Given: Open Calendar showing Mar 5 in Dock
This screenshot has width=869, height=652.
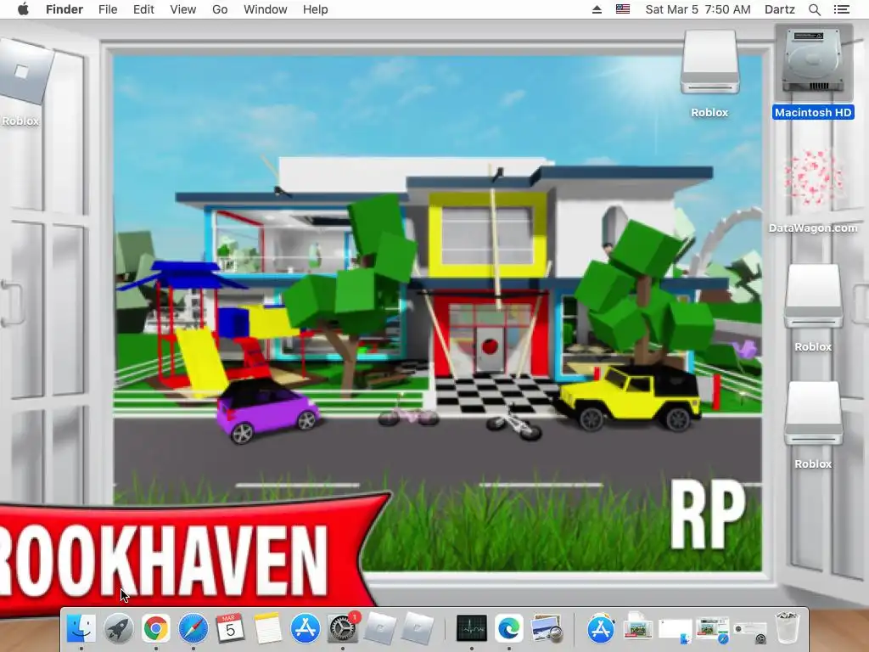Looking at the screenshot, I should 230,629.
